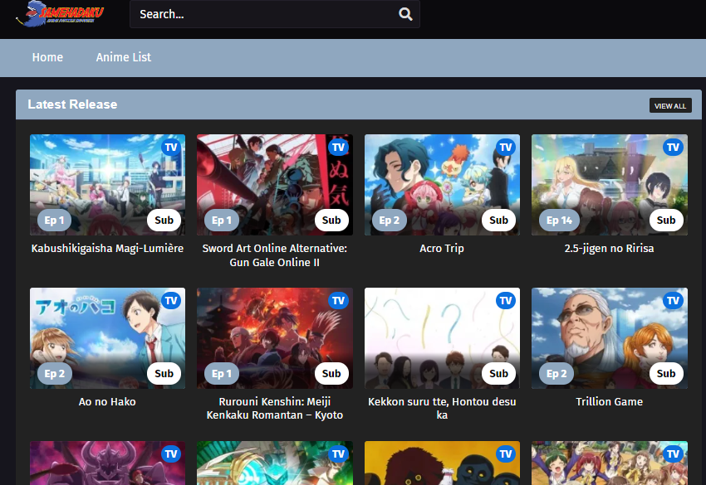This screenshot has width=706, height=485.
Task: Click TV badge on 2.5-jigen no Ririsa card
Action: tap(673, 147)
